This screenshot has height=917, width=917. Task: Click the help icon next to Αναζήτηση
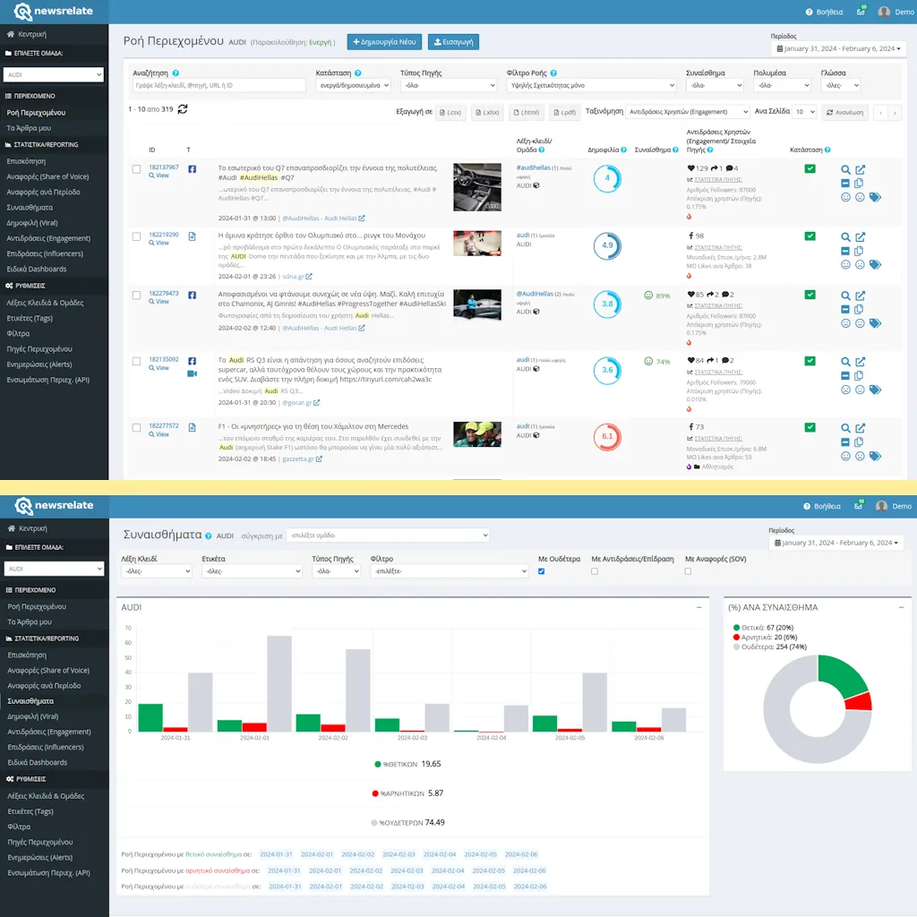point(176,73)
